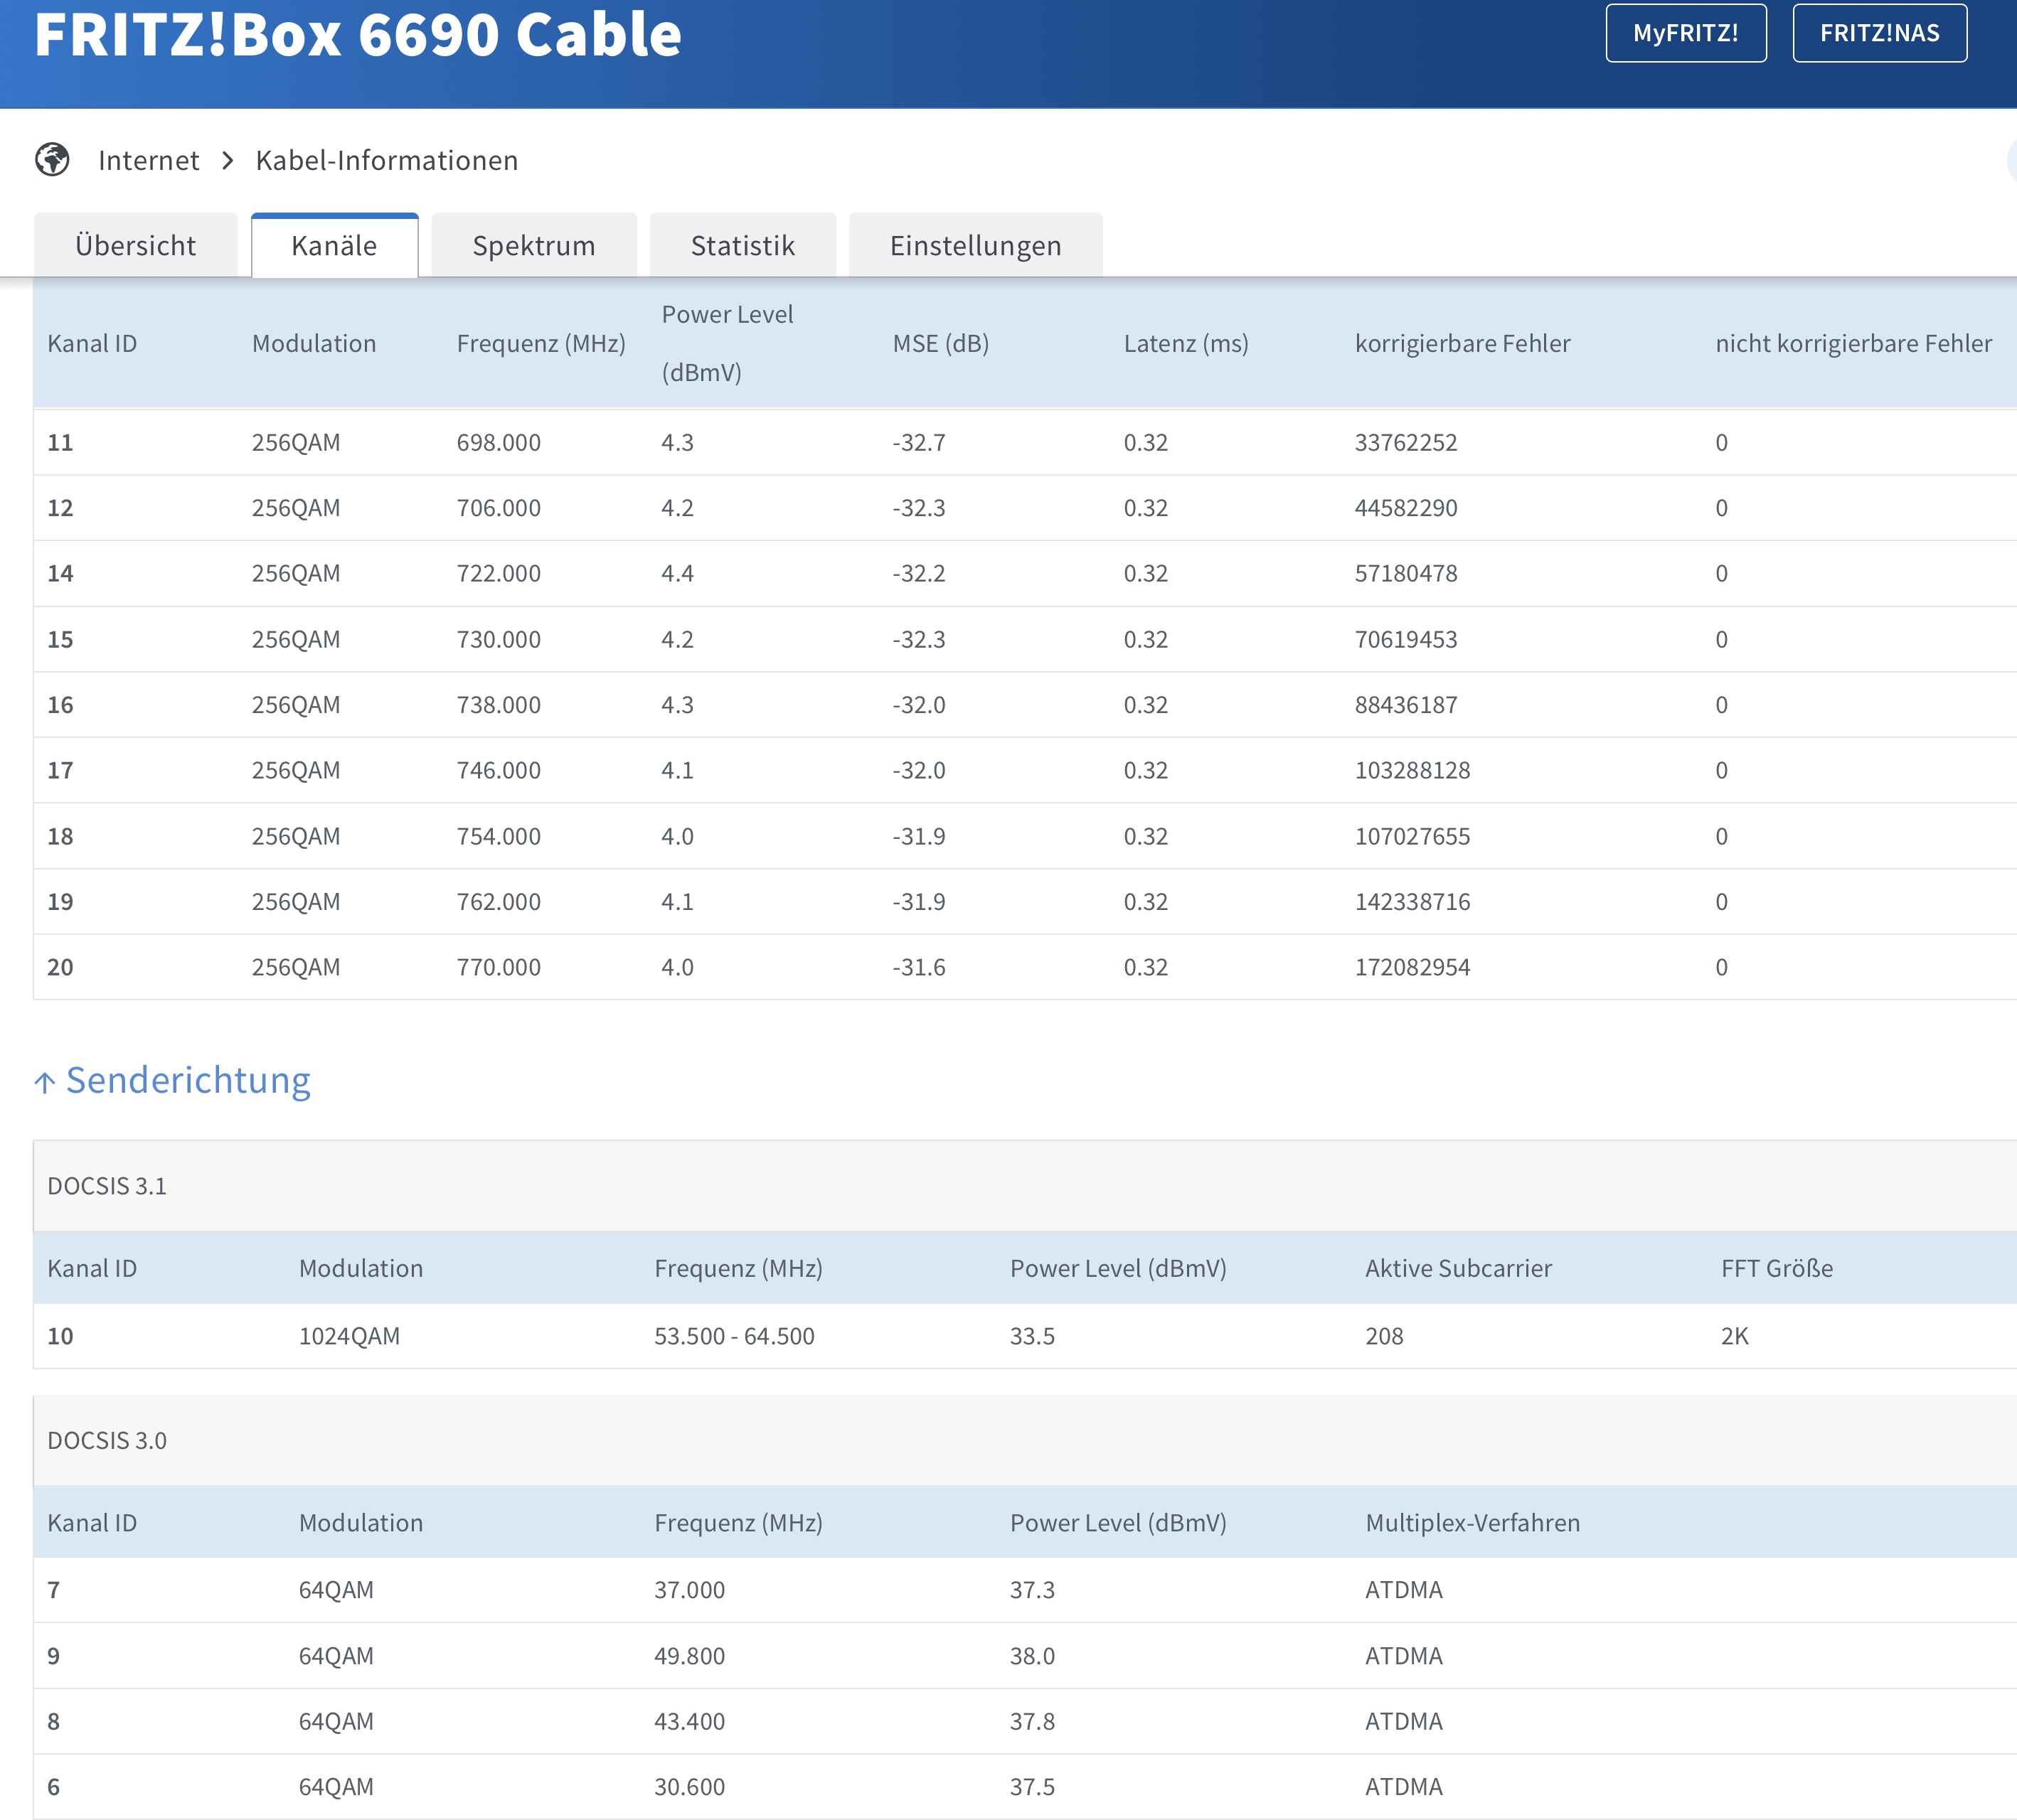Click the korrigierbare Fehler column header

[1462, 343]
